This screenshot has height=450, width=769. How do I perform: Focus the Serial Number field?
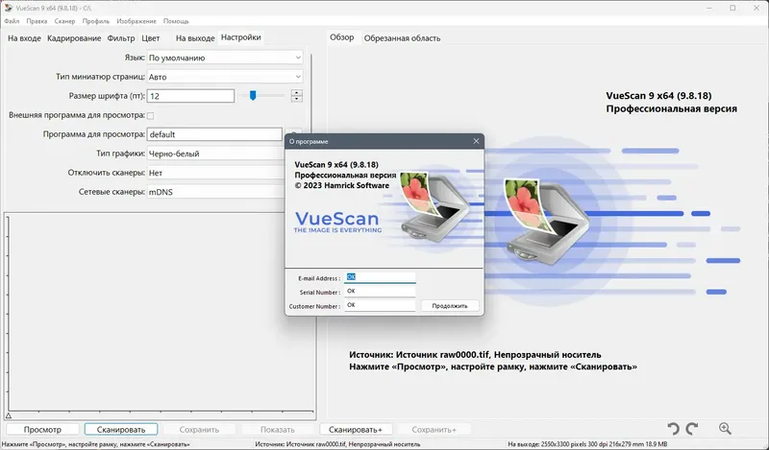pyautogui.click(x=380, y=292)
